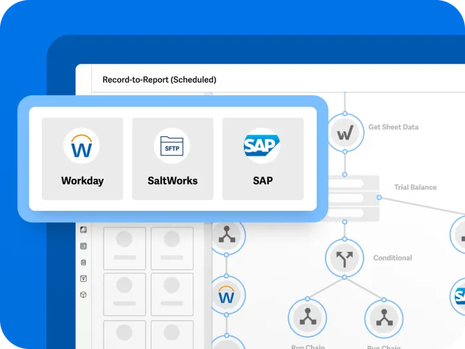Open the cube icon in sidebar
The image size is (465, 349).
pyautogui.click(x=83, y=294)
